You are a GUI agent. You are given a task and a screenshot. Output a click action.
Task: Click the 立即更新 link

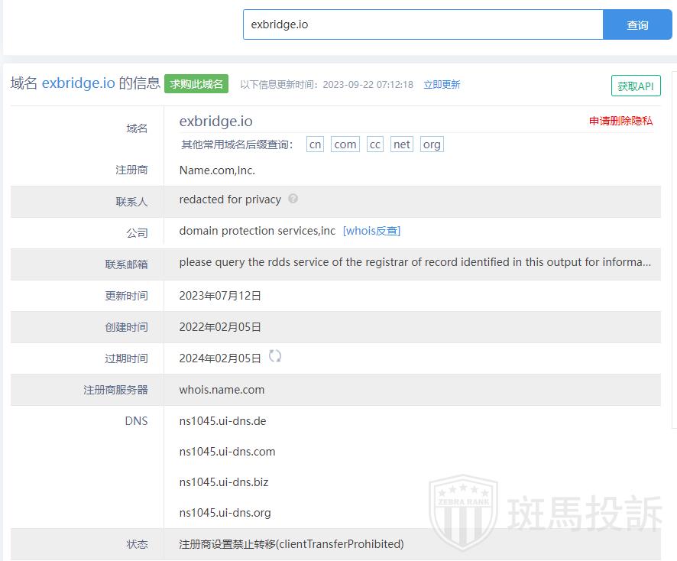[442, 85]
